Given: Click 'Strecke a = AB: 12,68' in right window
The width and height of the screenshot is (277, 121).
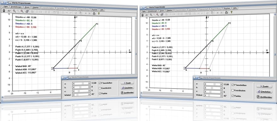Looking at the screenshot, I should (x=161, y=20).
